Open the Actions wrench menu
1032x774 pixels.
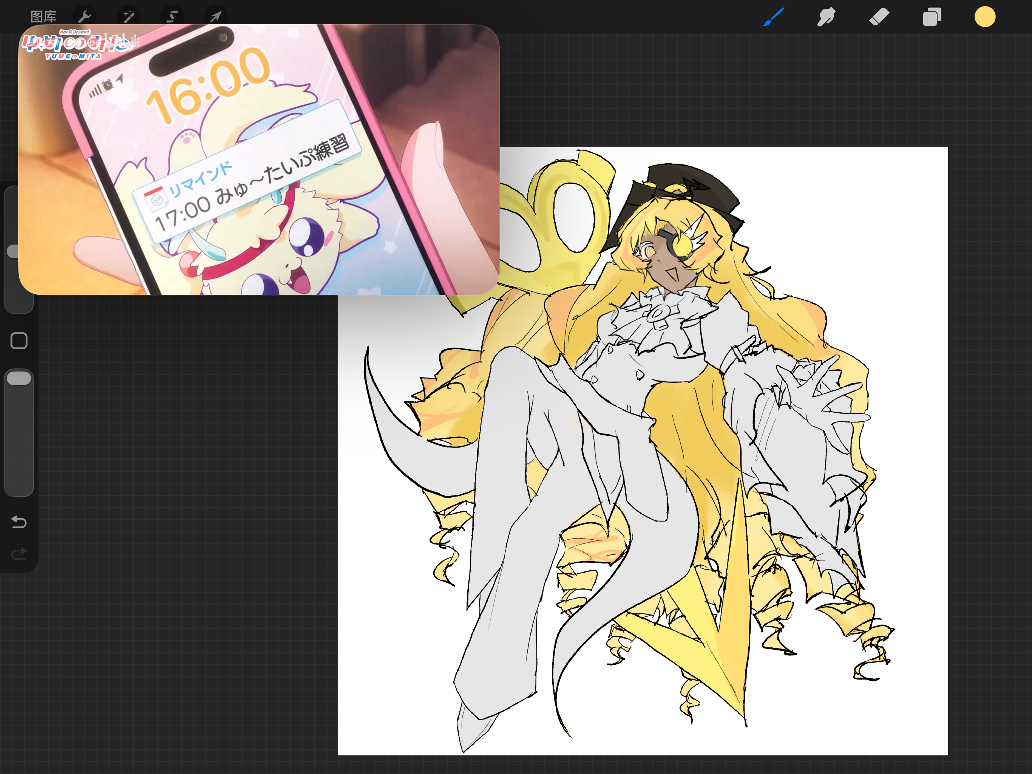(x=85, y=17)
